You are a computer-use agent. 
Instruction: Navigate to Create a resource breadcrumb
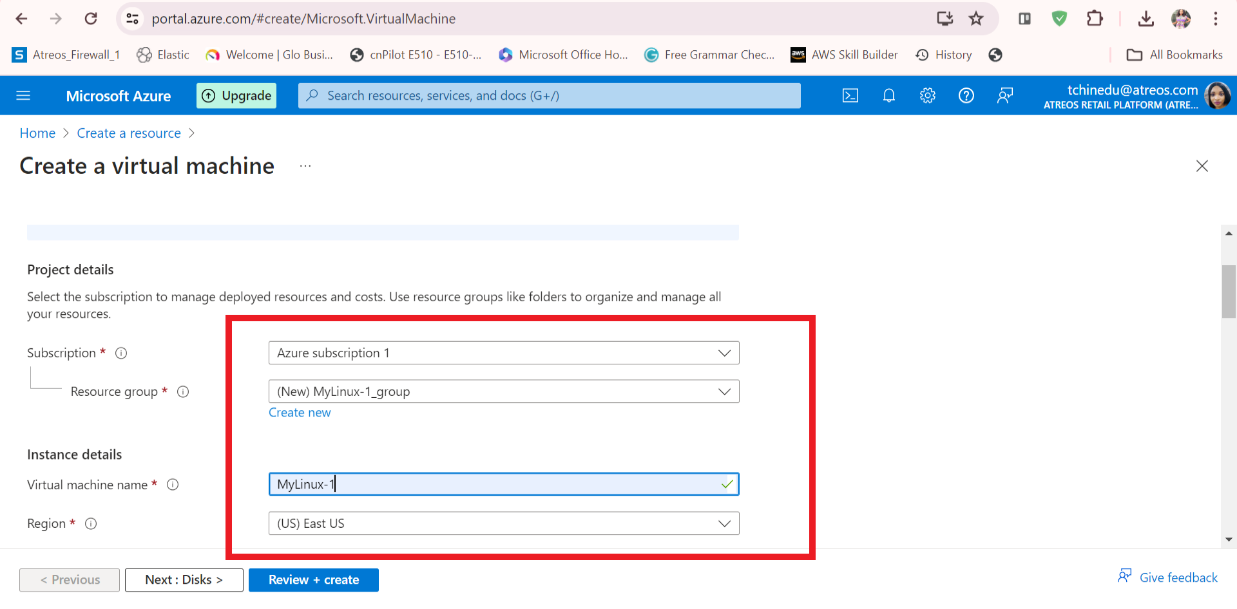[x=129, y=133]
